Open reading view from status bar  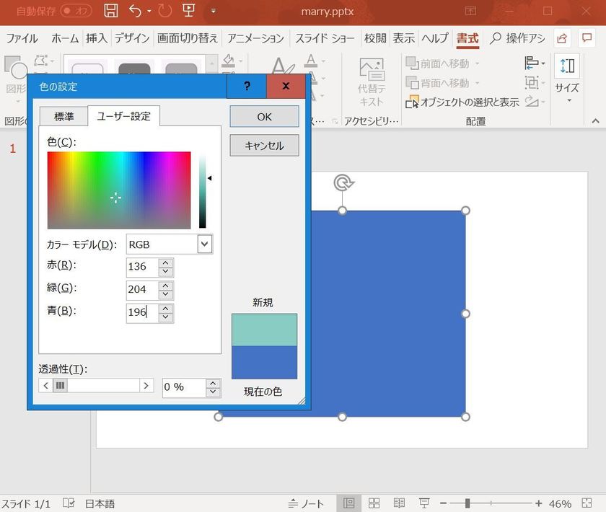[399, 503]
